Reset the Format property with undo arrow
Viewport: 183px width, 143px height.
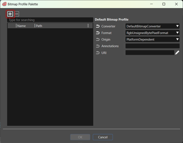(x=98, y=33)
